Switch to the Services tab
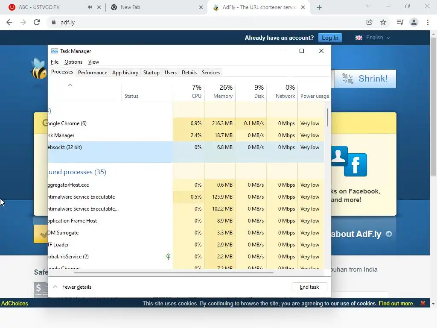The image size is (437, 328). [x=211, y=73]
